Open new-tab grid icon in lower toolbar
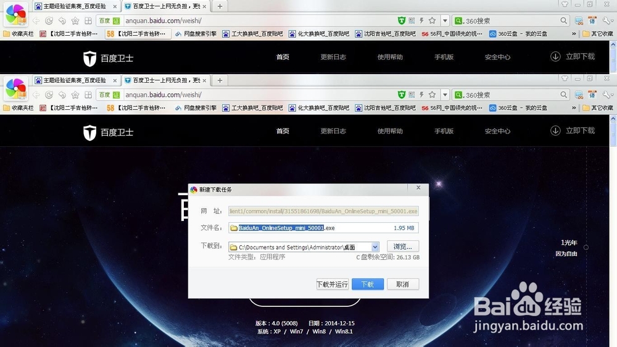617x347 pixels. pos(88,95)
